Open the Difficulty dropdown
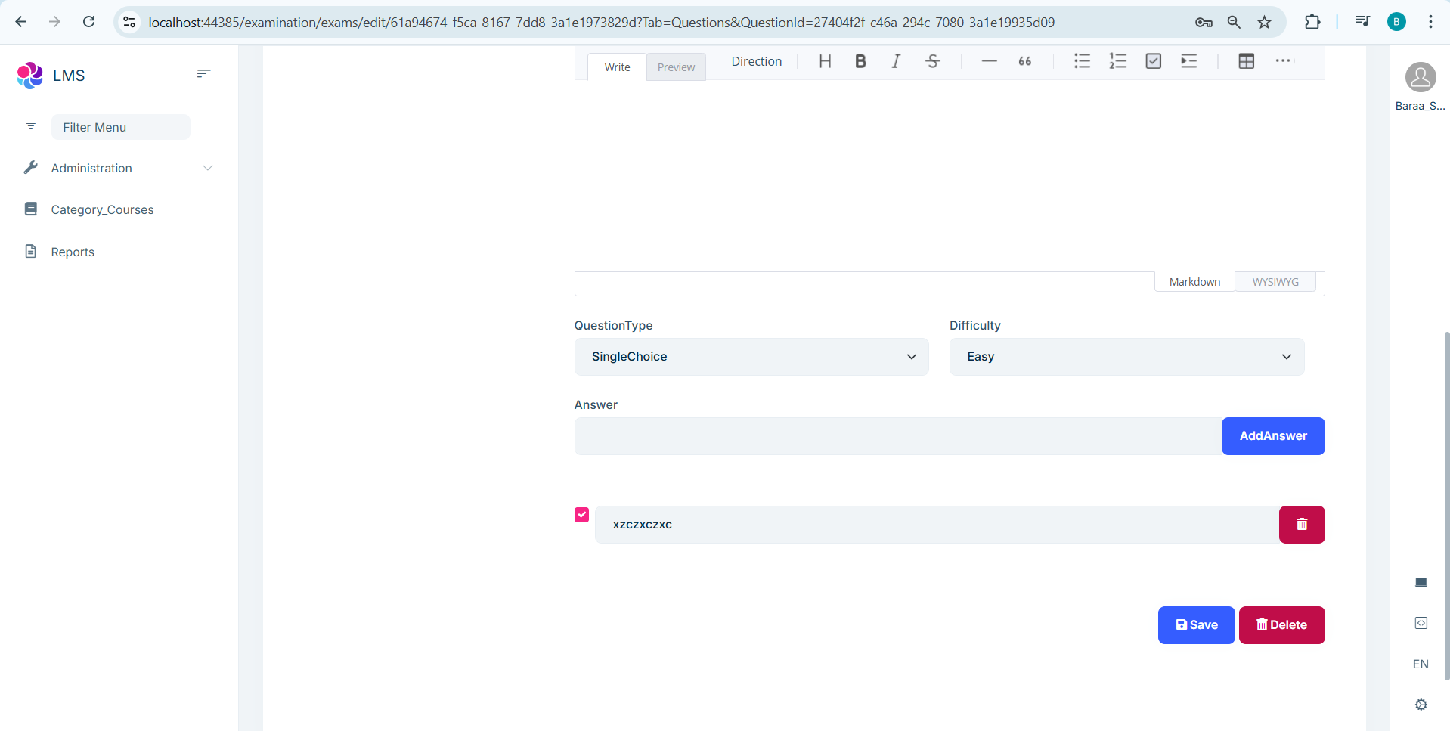The width and height of the screenshot is (1450, 731). point(1126,357)
